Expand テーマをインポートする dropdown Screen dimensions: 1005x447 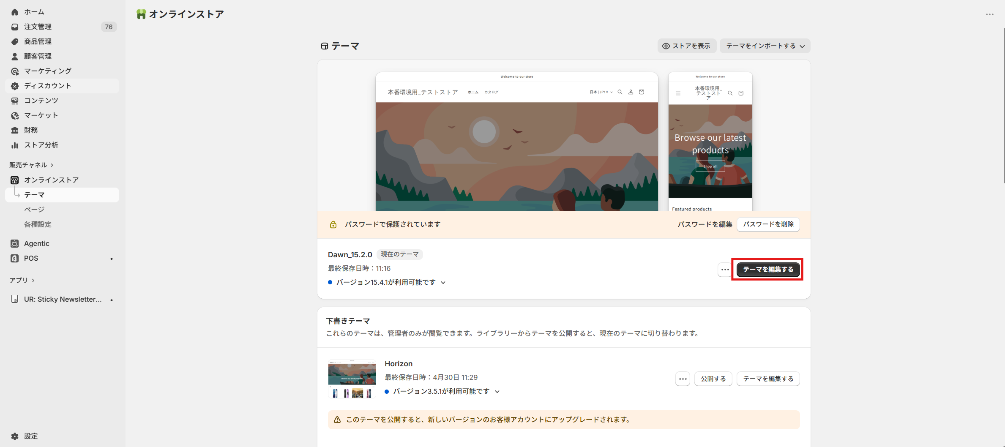[765, 46]
